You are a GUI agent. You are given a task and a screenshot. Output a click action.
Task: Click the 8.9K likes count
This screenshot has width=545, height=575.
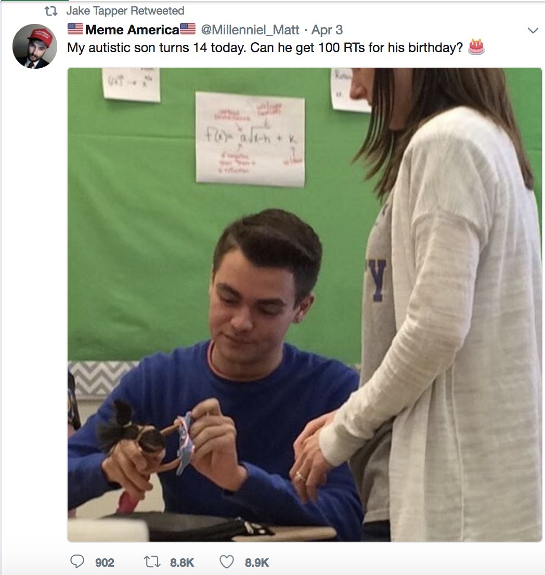(x=257, y=562)
